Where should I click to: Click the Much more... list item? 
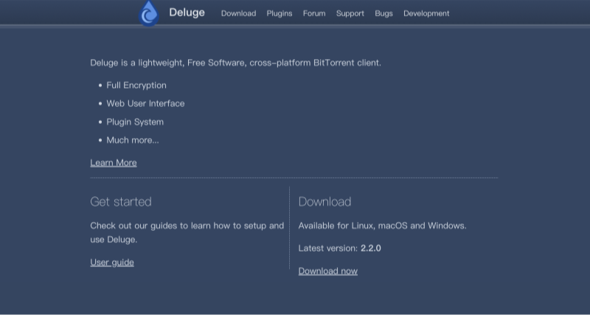tap(133, 140)
